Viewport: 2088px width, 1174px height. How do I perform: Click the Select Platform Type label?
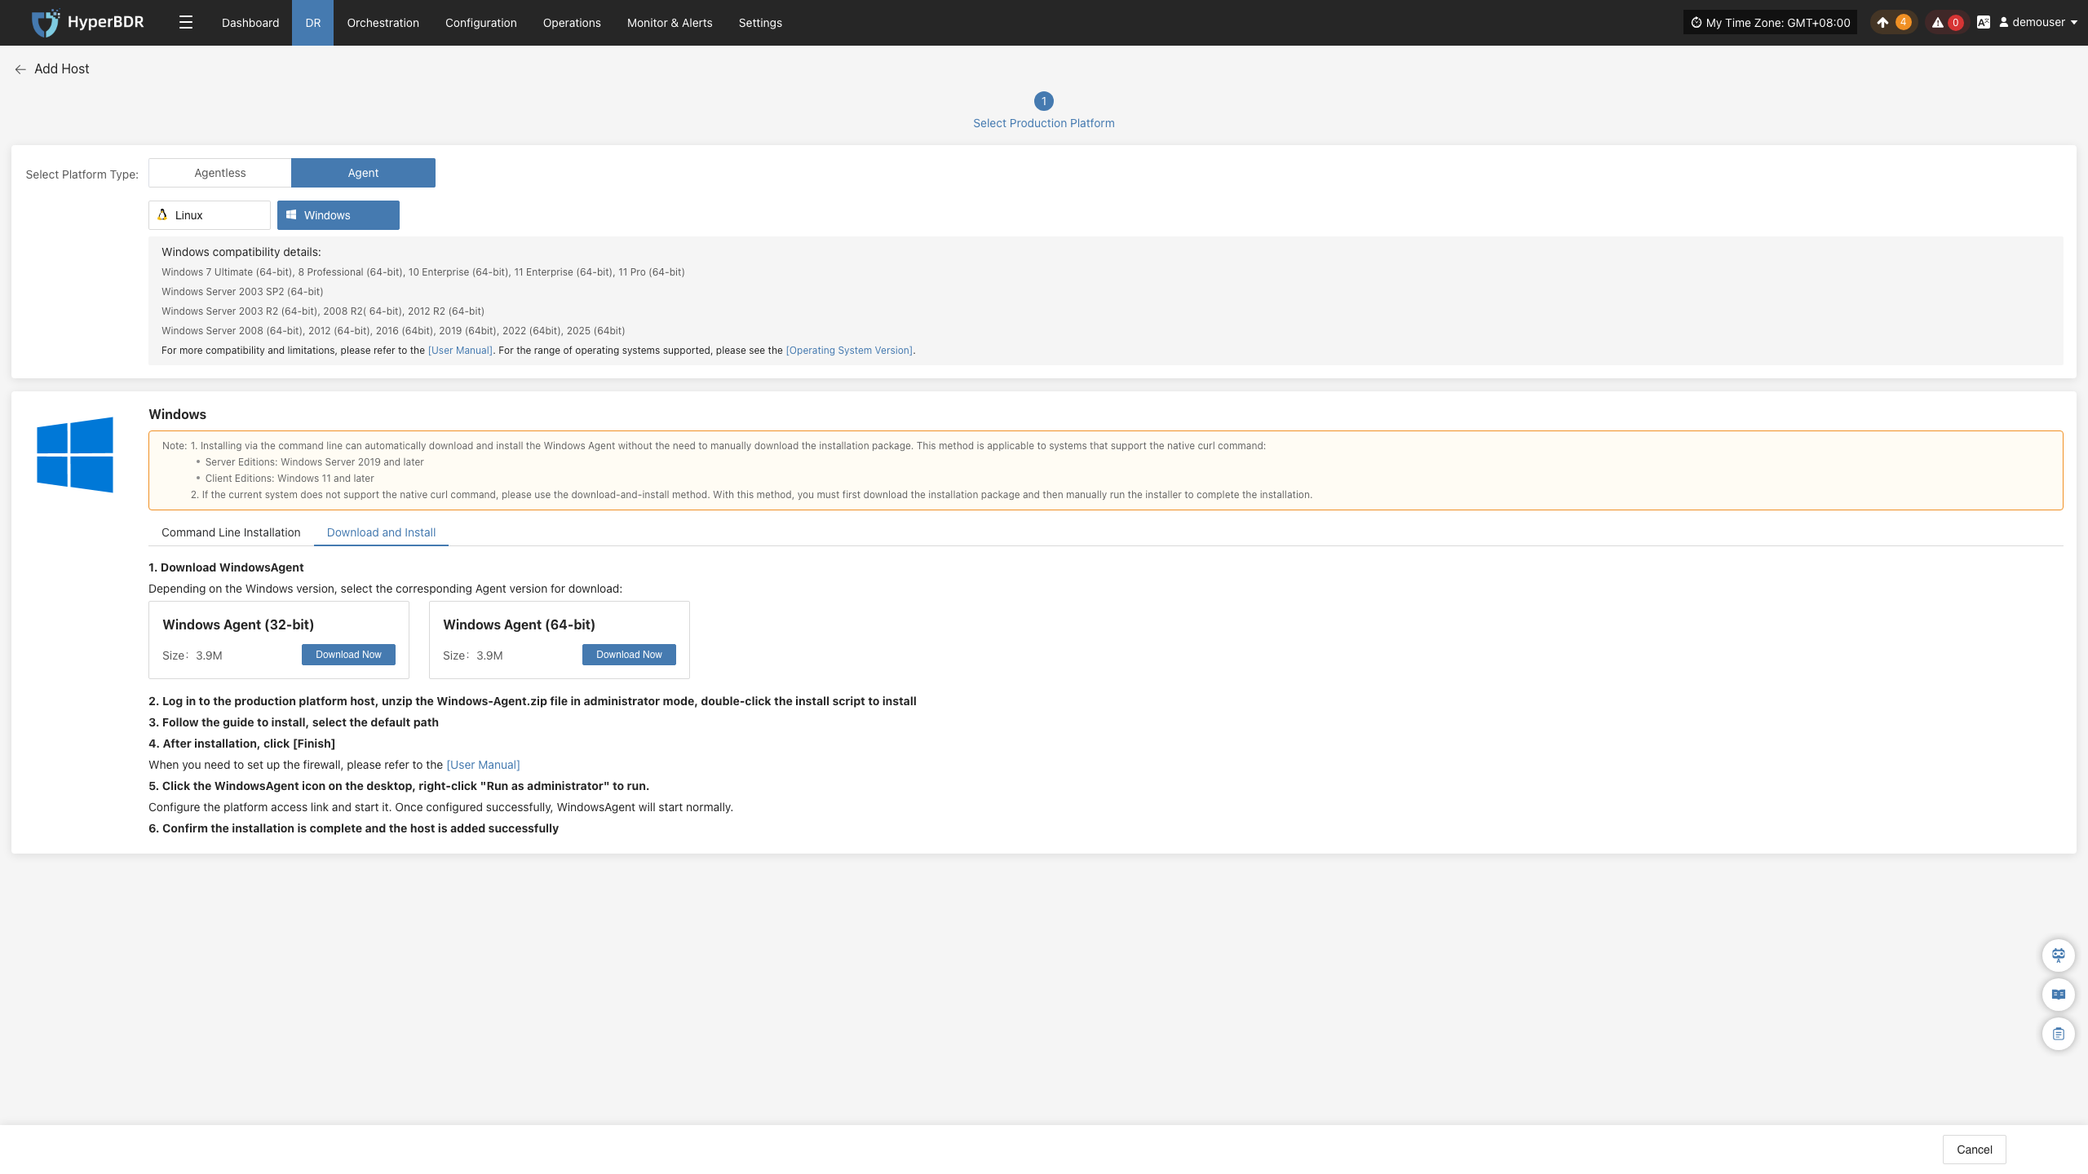[82, 174]
